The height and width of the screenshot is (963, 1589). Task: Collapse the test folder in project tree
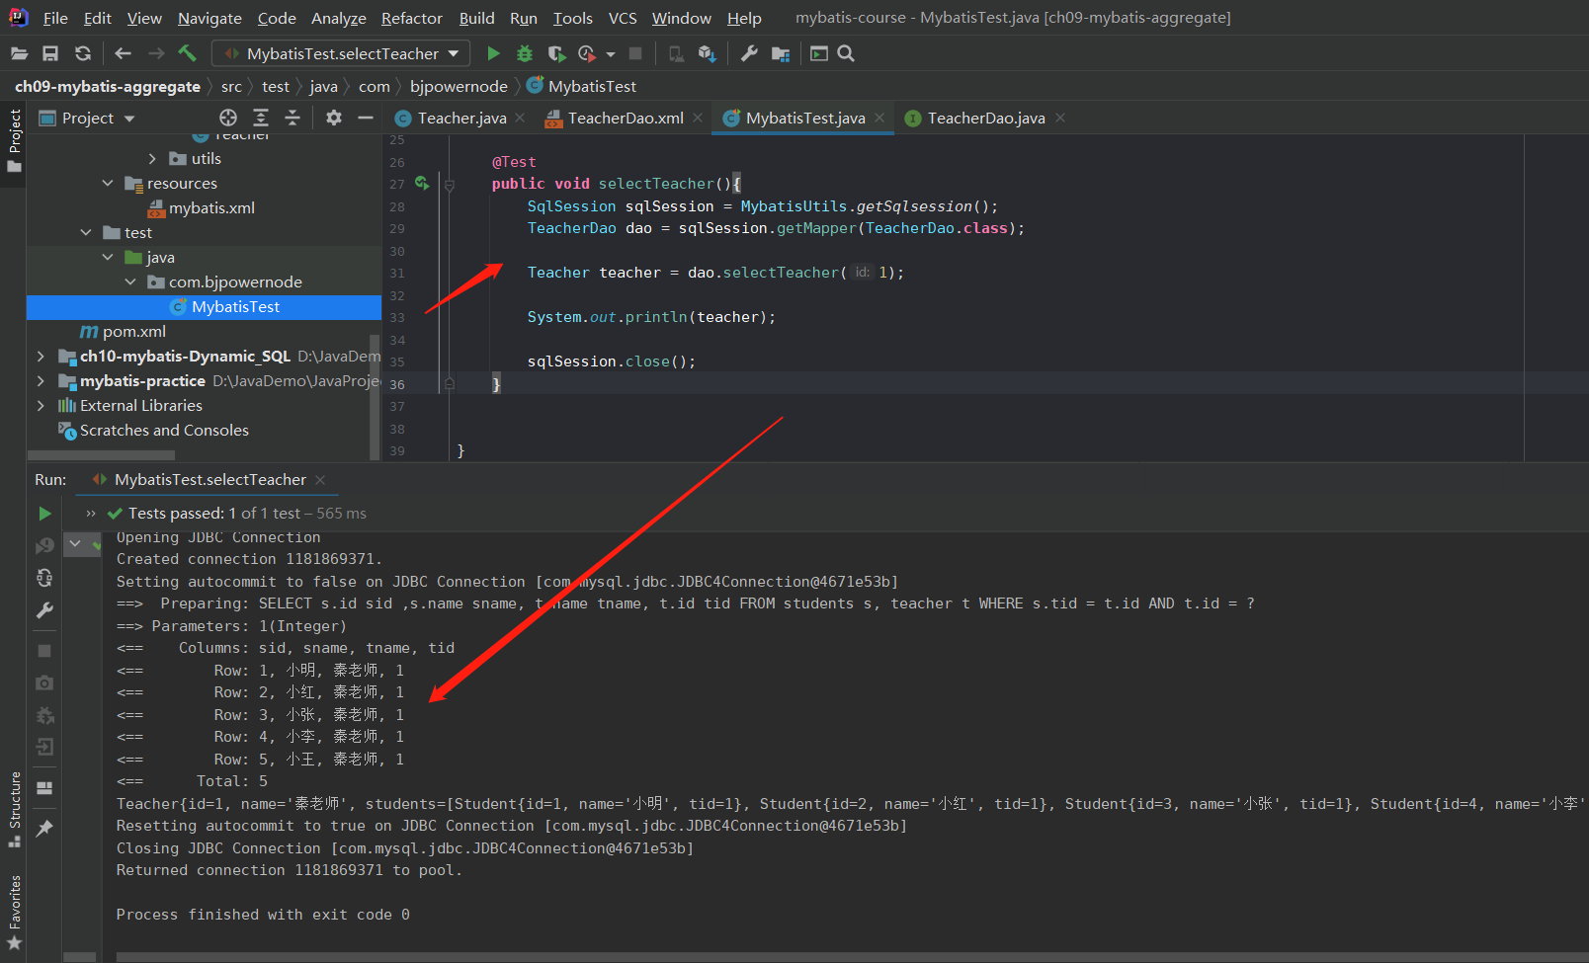86,232
